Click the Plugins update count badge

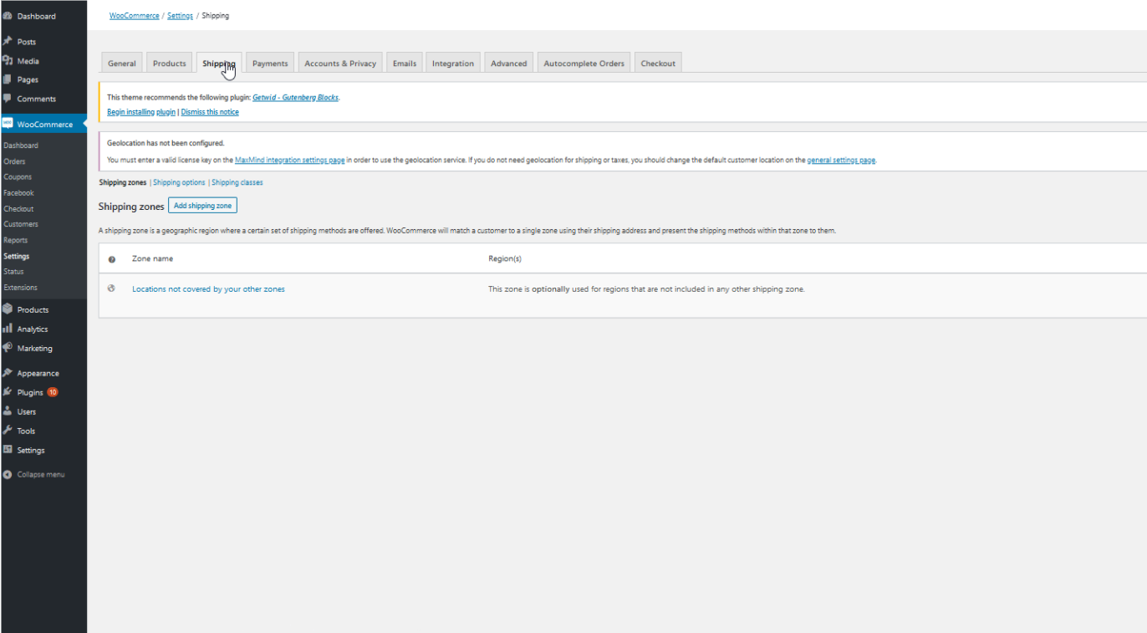coord(53,392)
